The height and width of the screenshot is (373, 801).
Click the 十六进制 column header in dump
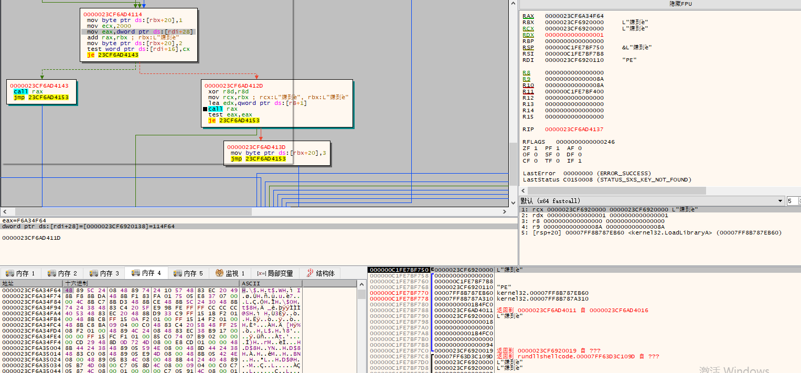click(x=152, y=283)
